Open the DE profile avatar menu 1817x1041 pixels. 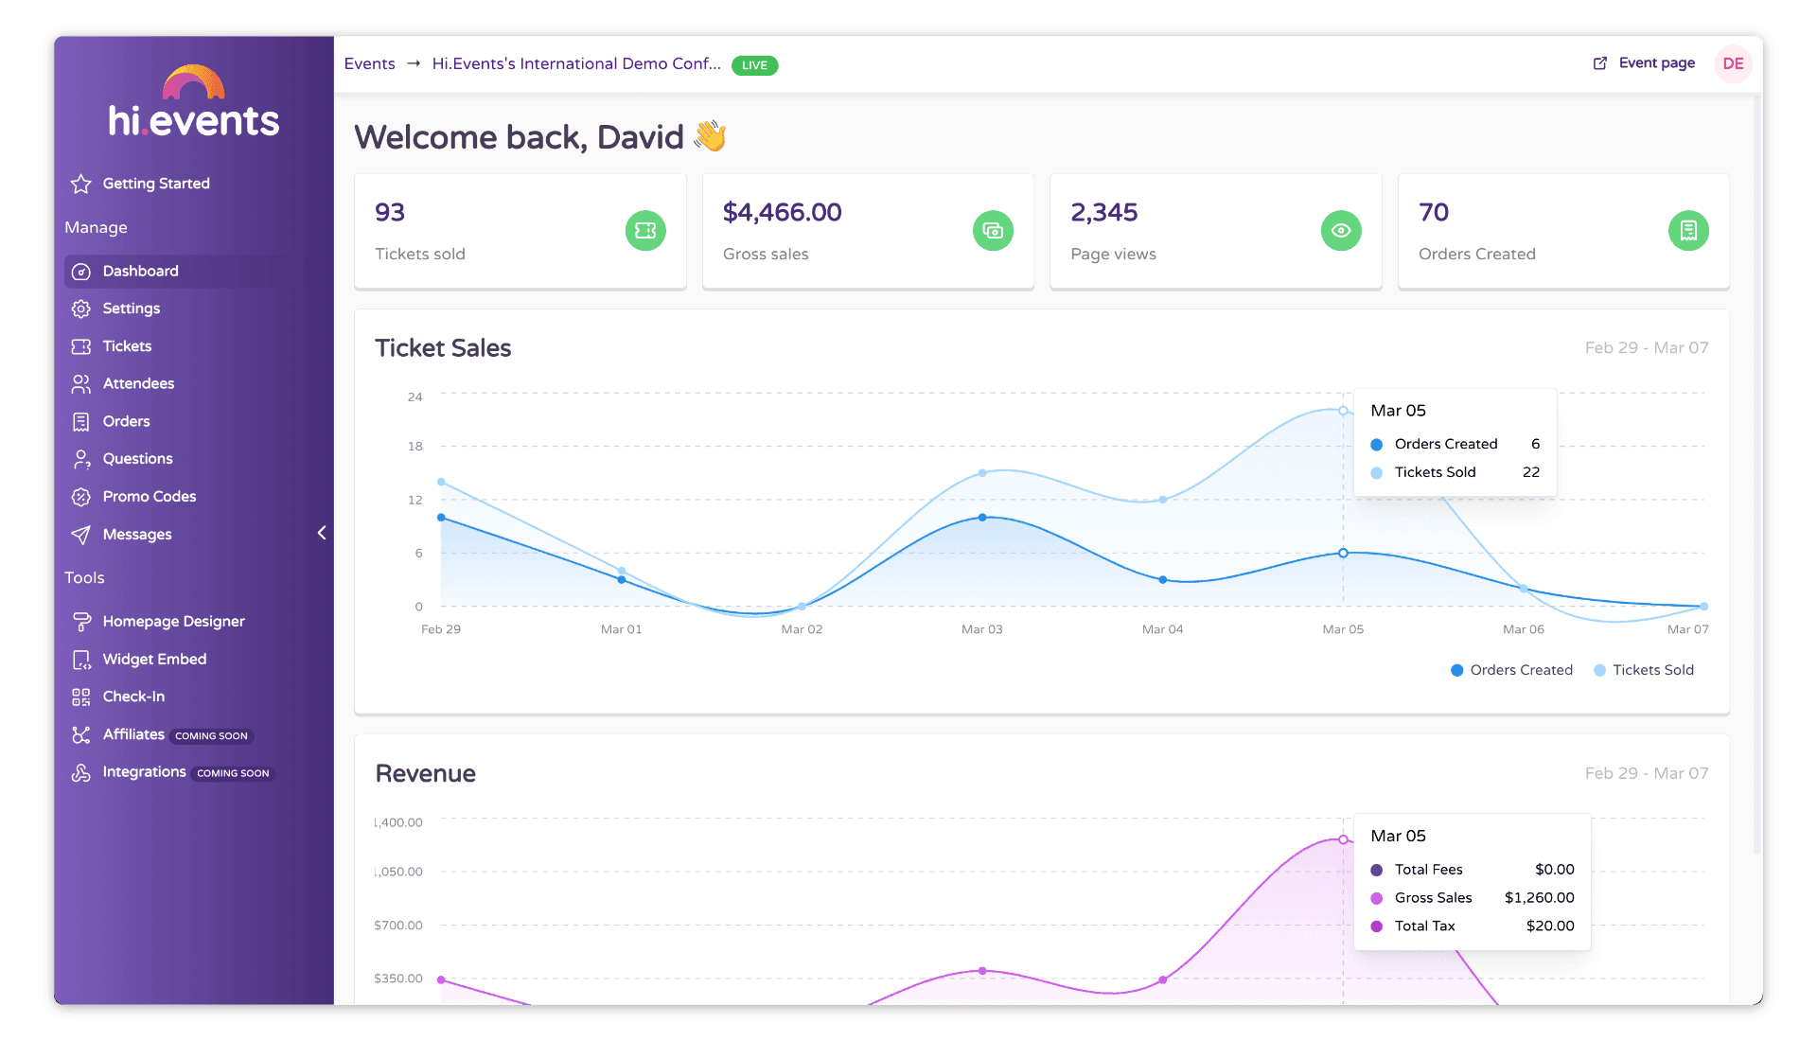point(1733,63)
